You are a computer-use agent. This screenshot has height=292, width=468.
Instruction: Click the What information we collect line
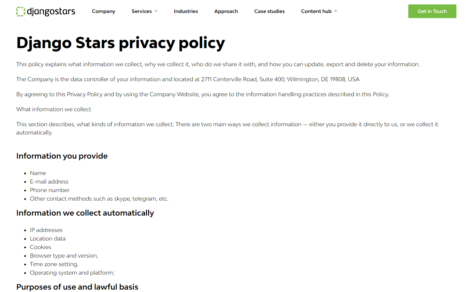point(54,109)
